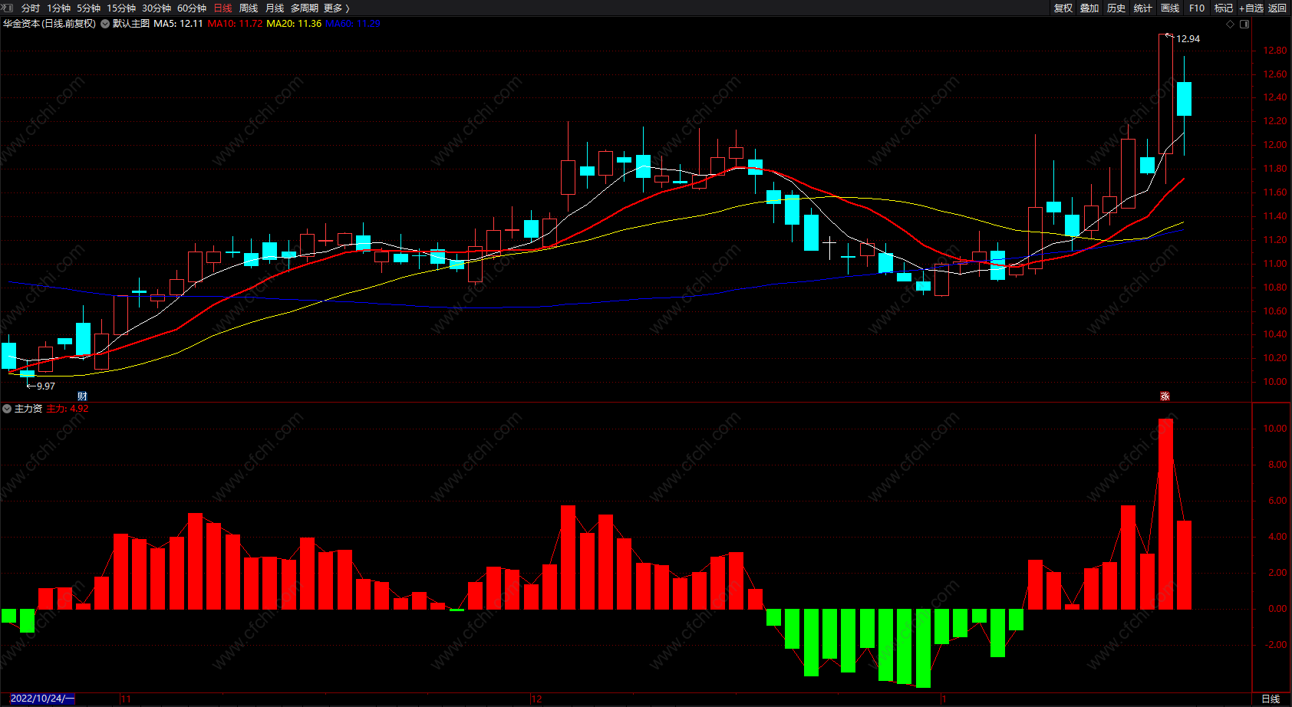Image resolution: width=1292 pixels, height=707 pixels.
Task: Click the 标记 mark button
Action: [1224, 8]
